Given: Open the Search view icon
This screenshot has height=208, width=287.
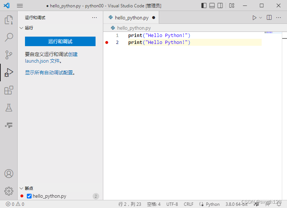Looking at the screenshot, I should click(8, 37).
